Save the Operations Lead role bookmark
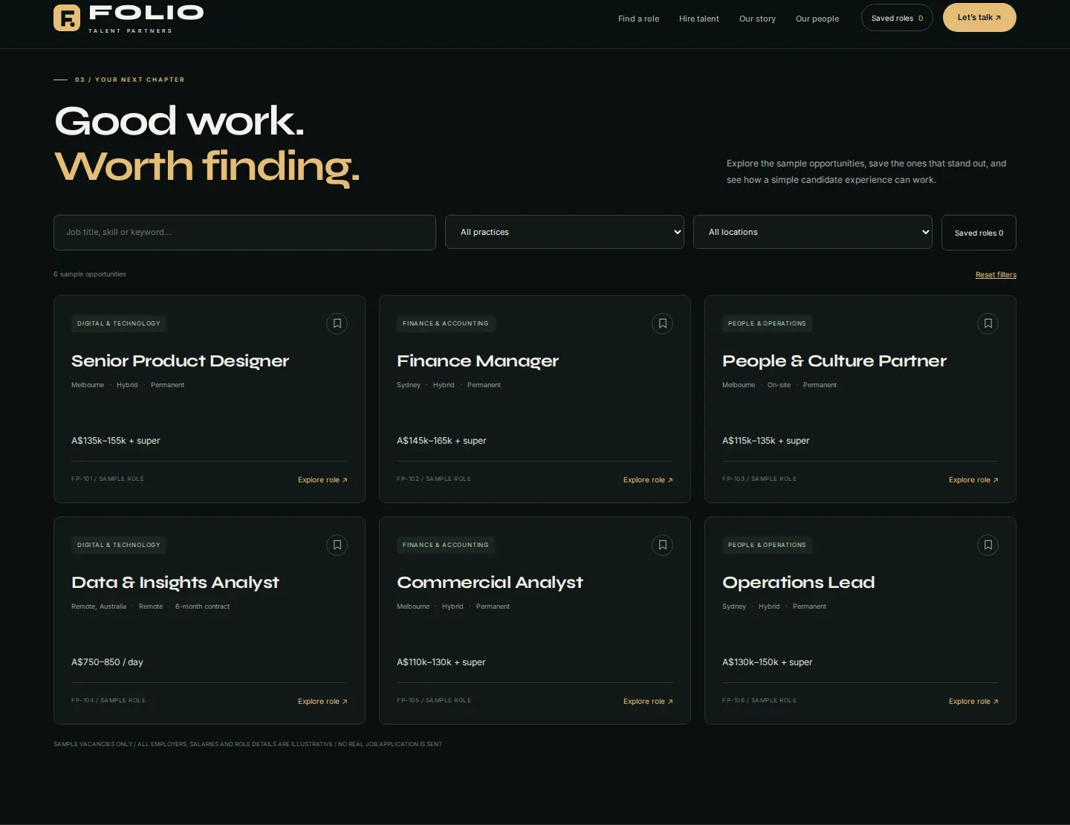The height and width of the screenshot is (825, 1070). coord(988,545)
